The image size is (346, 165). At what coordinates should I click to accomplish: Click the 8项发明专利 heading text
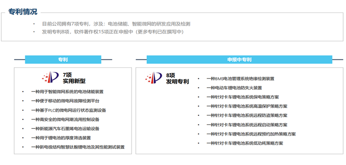coord(177,79)
